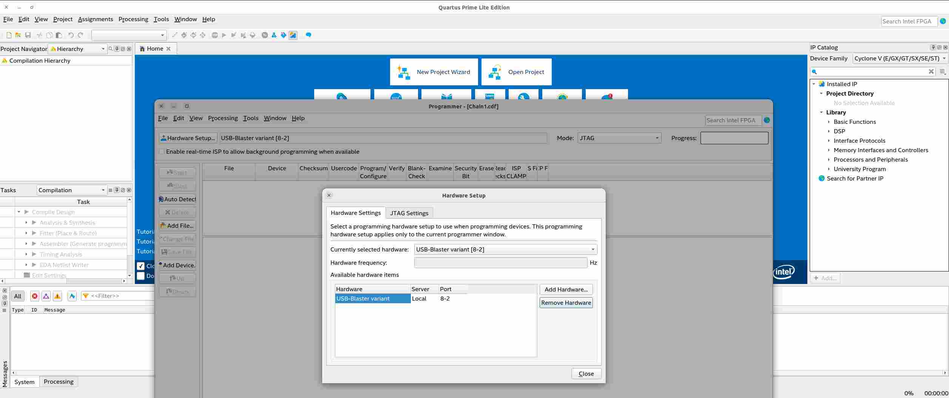Open the Compilation dropdown in Tasks panel
The width and height of the screenshot is (949, 398).
72,190
